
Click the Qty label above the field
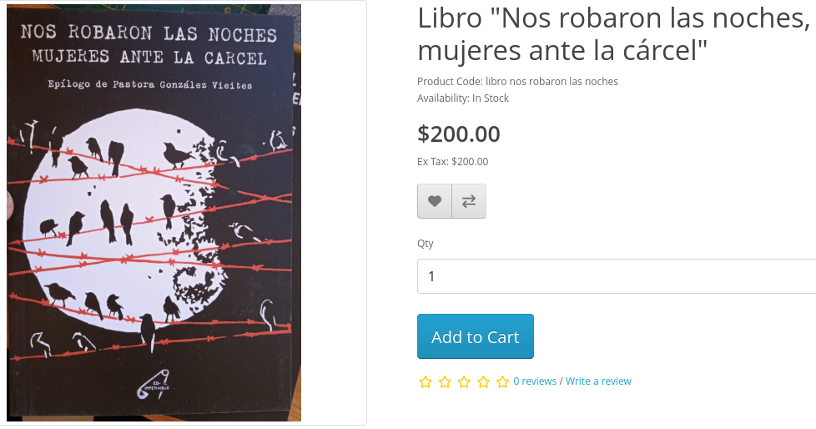click(426, 244)
